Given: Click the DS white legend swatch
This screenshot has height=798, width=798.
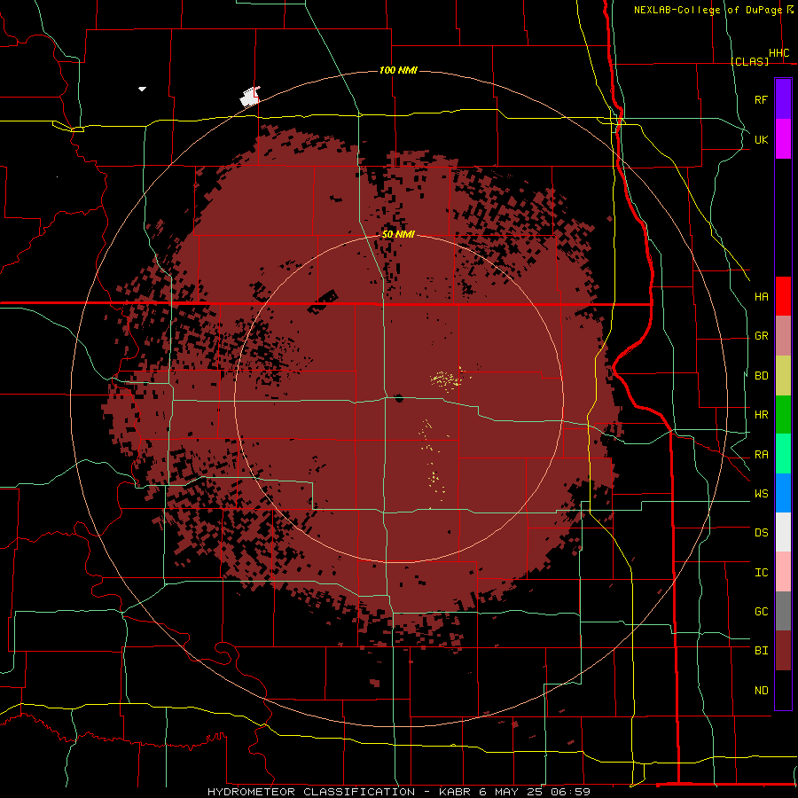Looking at the screenshot, I should tap(783, 532).
